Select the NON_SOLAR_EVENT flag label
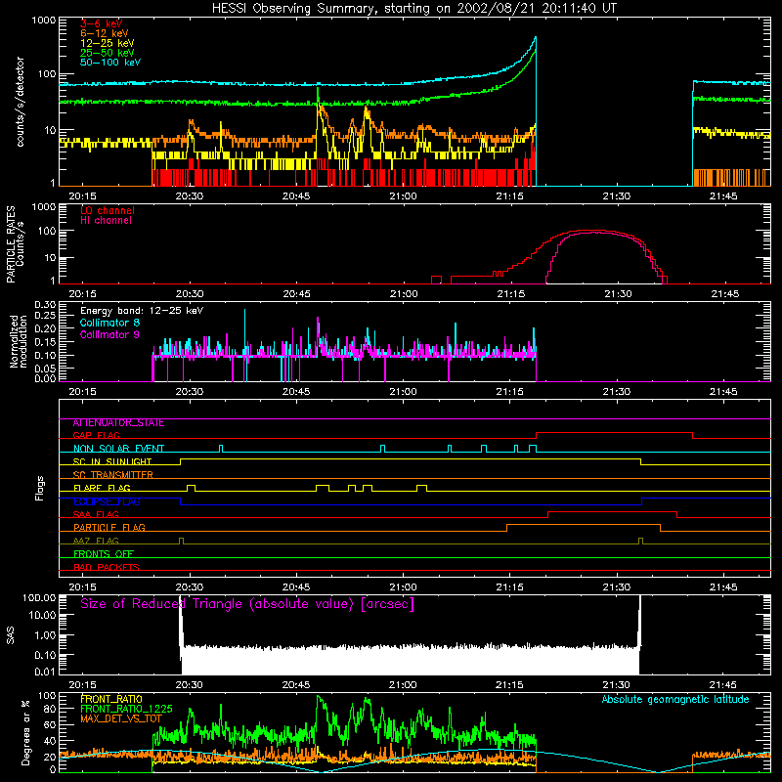This screenshot has width=782, height=782. (118, 449)
